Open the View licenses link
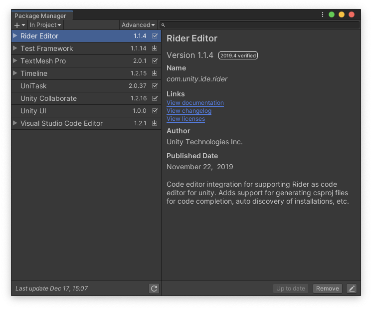Viewport: 372px width, 309px height. [x=186, y=119]
